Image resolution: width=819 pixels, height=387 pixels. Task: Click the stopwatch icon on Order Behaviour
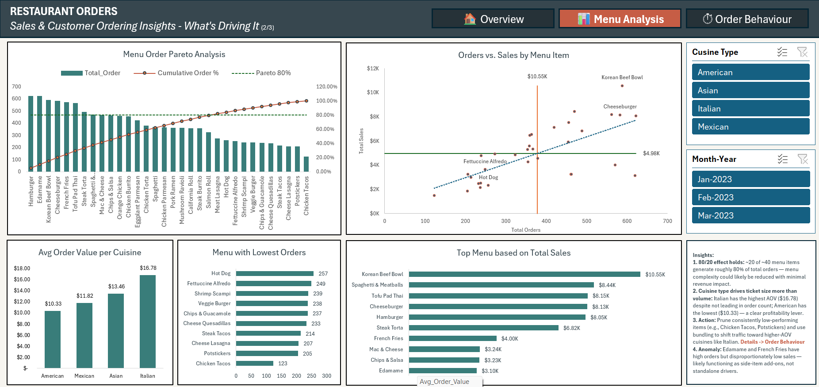(x=708, y=19)
